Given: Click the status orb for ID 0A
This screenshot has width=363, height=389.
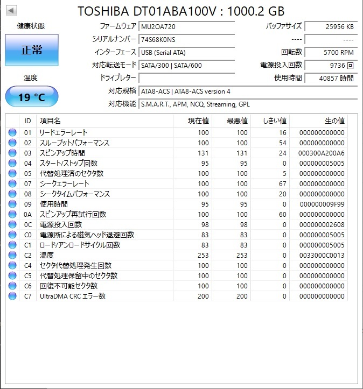Looking at the screenshot, I should tap(12, 214).
